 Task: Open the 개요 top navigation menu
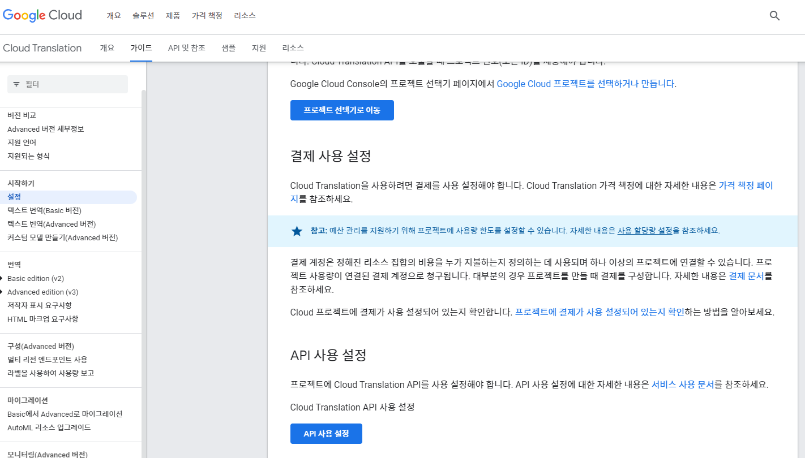click(x=114, y=16)
